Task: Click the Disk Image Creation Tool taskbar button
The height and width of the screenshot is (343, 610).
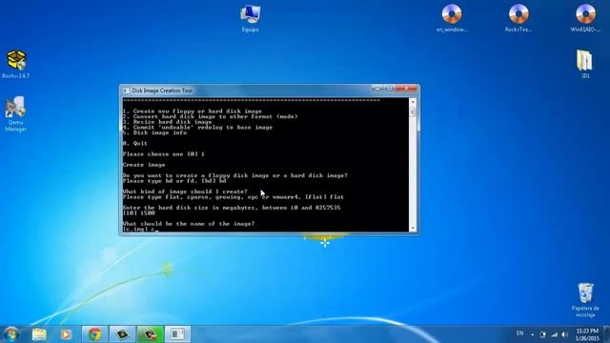Action: pos(178,334)
